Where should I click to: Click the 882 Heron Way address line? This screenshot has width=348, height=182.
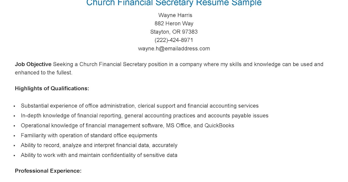point(174,23)
